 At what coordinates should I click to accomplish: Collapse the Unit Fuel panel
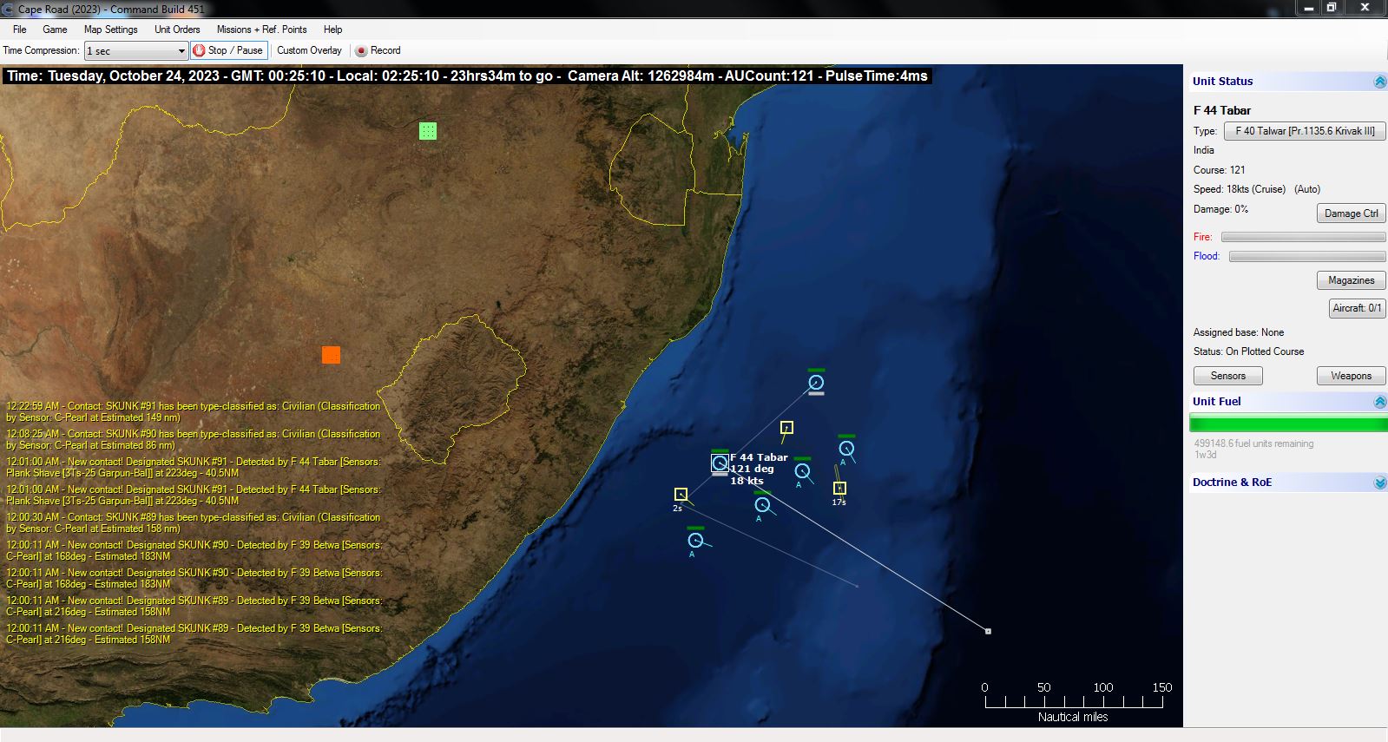pyautogui.click(x=1379, y=402)
